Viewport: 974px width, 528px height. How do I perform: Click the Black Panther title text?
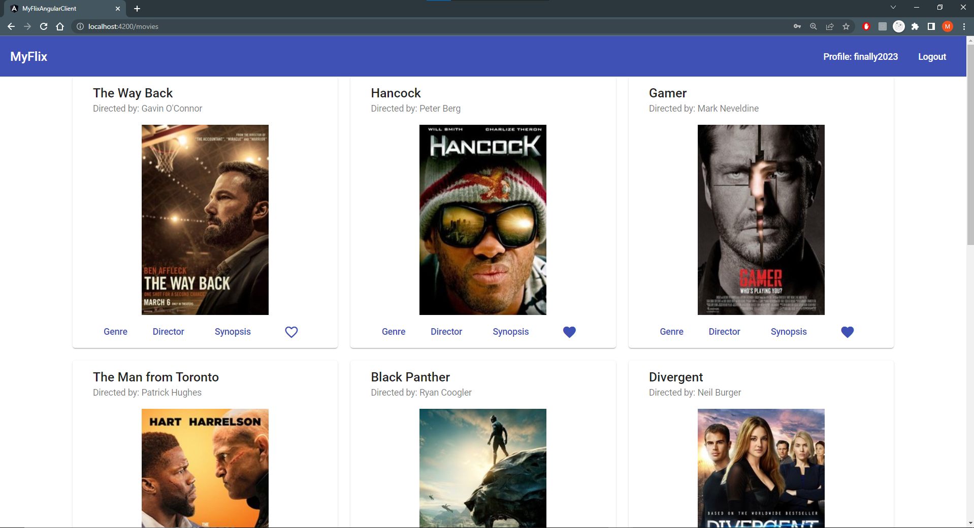(410, 377)
